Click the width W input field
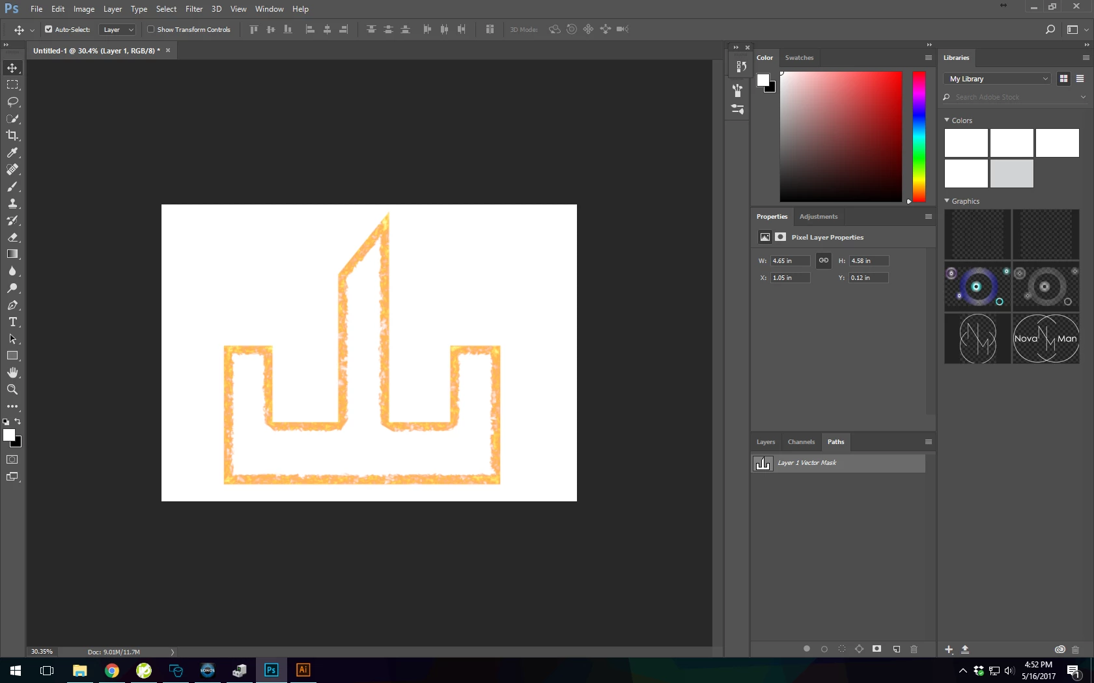1094x683 pixels. click(x=790, y=260)
